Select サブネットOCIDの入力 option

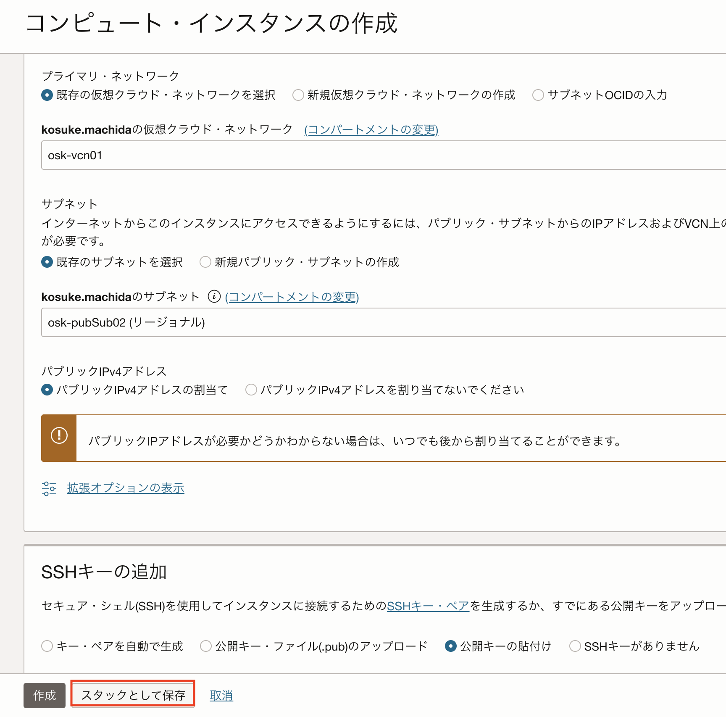click(x=538, y=95)
